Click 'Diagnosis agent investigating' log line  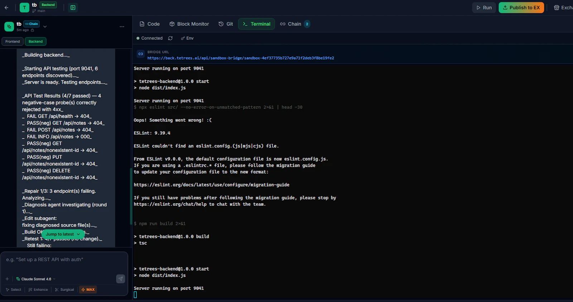[x=64, y=208]
